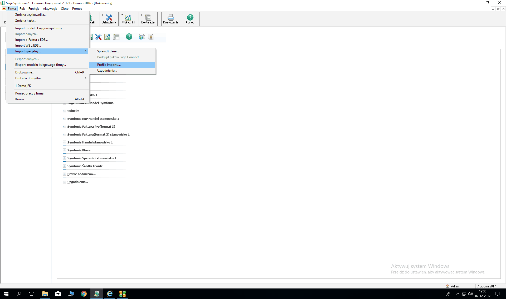This screenshot has height=299, width=506.
Task: Click the person document icon
Action: tap(151, 37)
